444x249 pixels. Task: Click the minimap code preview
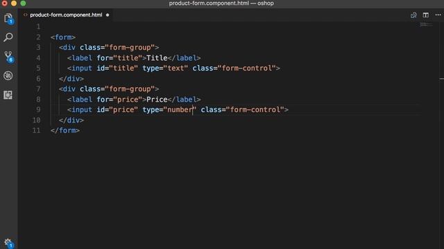(426, 25)
